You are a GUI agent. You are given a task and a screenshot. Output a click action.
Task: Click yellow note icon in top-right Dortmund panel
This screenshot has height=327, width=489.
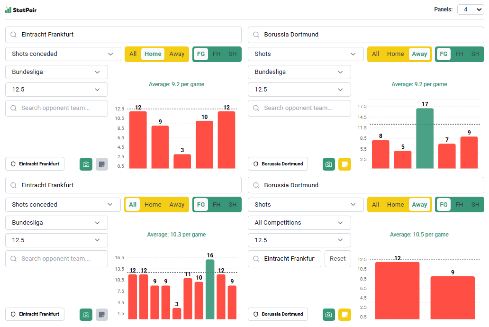344,164
